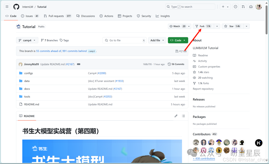Image resolution: width=269 pixels, height=164 pixels.
Task: Expand the Fork options dropdown arrow
Action: point(217,26)
